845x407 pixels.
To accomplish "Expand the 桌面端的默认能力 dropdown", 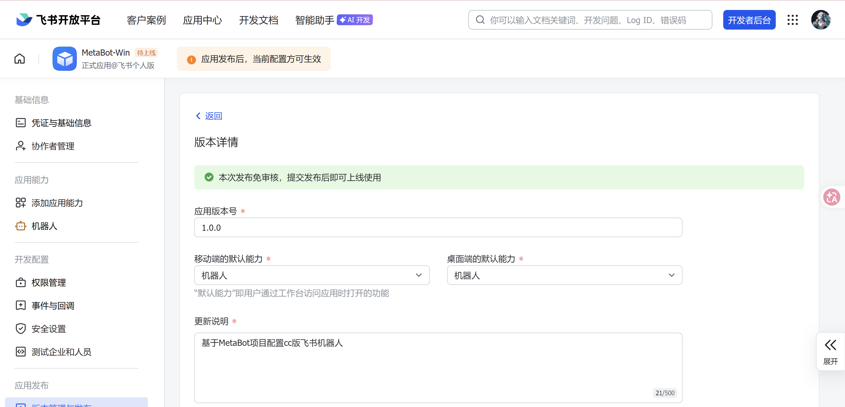I will coord(564,275).
